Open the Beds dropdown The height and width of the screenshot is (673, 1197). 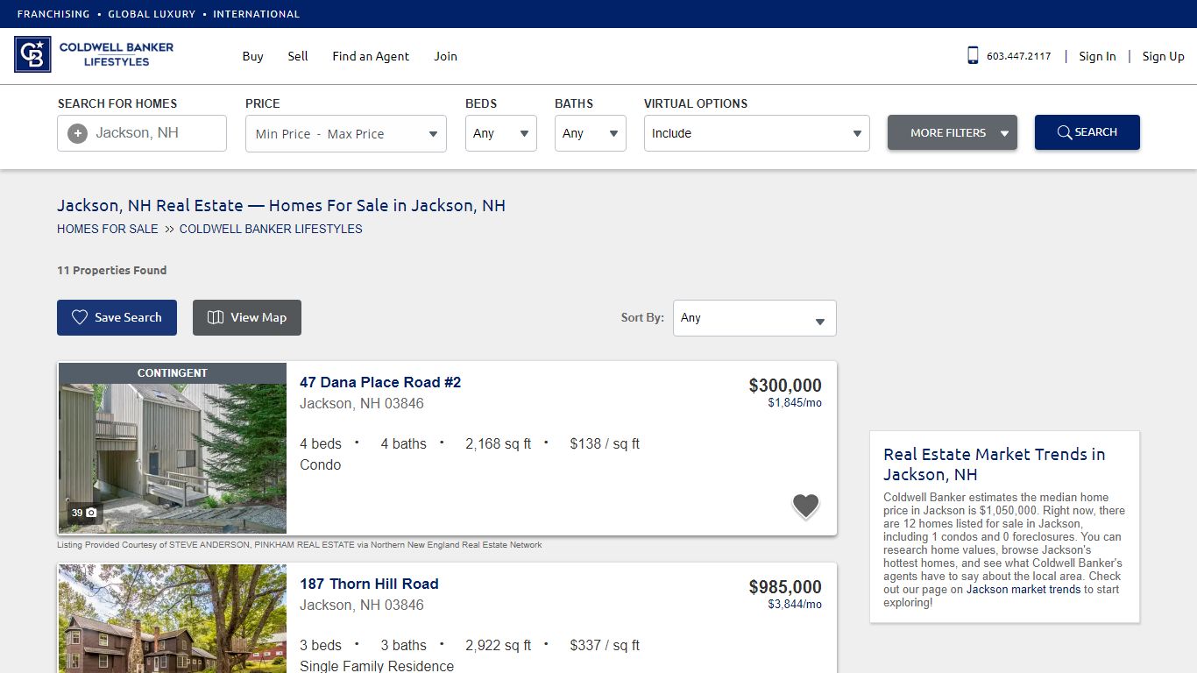click(501, 133)
